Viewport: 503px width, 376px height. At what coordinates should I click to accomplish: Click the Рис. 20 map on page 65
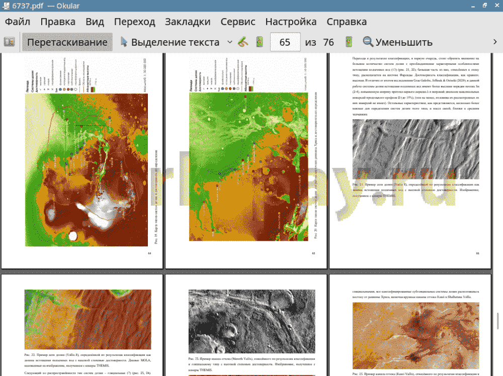coord(248,167)
